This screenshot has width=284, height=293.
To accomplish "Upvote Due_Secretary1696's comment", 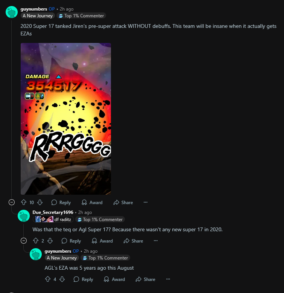I will (36, 241).
